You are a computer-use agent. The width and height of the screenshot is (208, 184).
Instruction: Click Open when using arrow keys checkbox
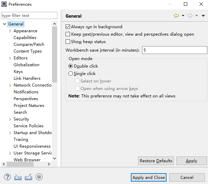click(77, 88)
